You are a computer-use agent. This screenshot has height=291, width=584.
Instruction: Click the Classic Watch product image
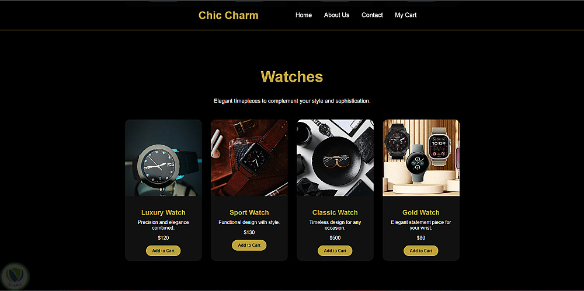coord(335,158)
